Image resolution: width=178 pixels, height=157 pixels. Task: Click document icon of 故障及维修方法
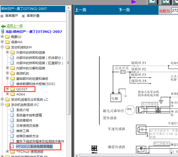click(12, 136)
